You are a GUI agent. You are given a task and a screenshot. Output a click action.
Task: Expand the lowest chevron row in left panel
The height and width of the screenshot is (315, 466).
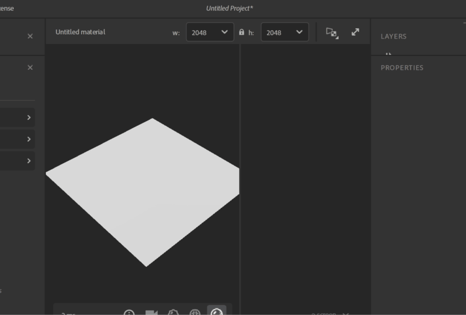[29, 161]
